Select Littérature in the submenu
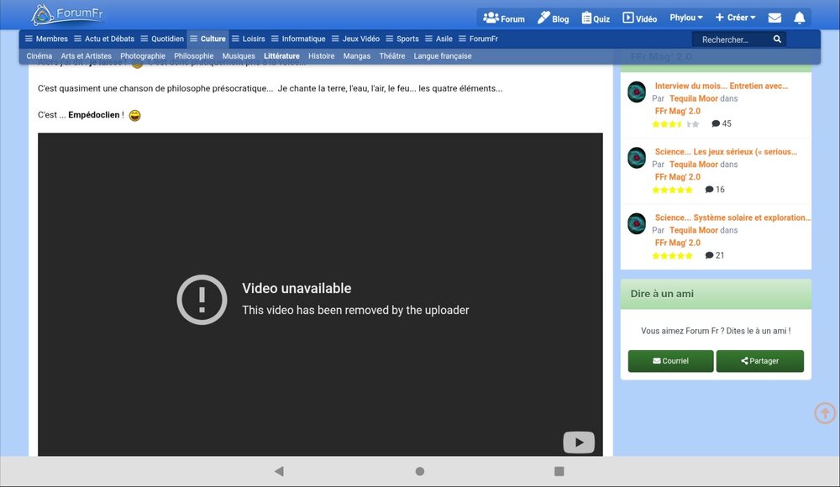The height and width of the screenshot is (487, 840). point(281,55)
